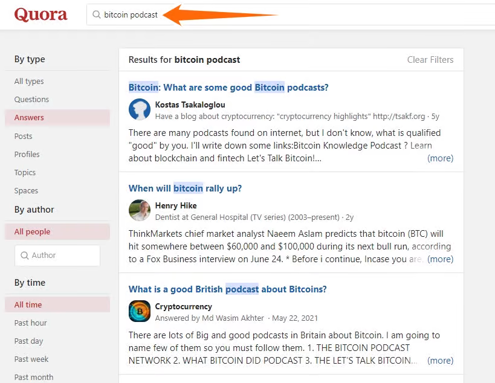
Task: Click Kostas Tsakaloglou's profile avatar
Action: (x=140, y=109)
